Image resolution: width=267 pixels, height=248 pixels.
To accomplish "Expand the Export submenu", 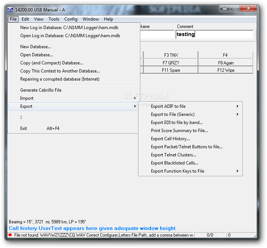I will point(73,106).
